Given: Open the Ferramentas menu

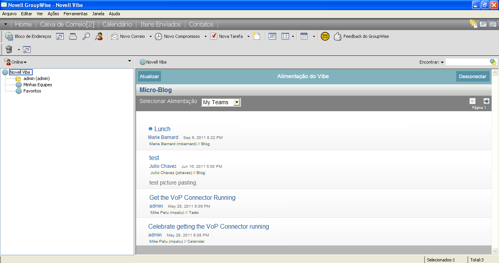Looking at the screenshot, I should (x=76, y=14).
